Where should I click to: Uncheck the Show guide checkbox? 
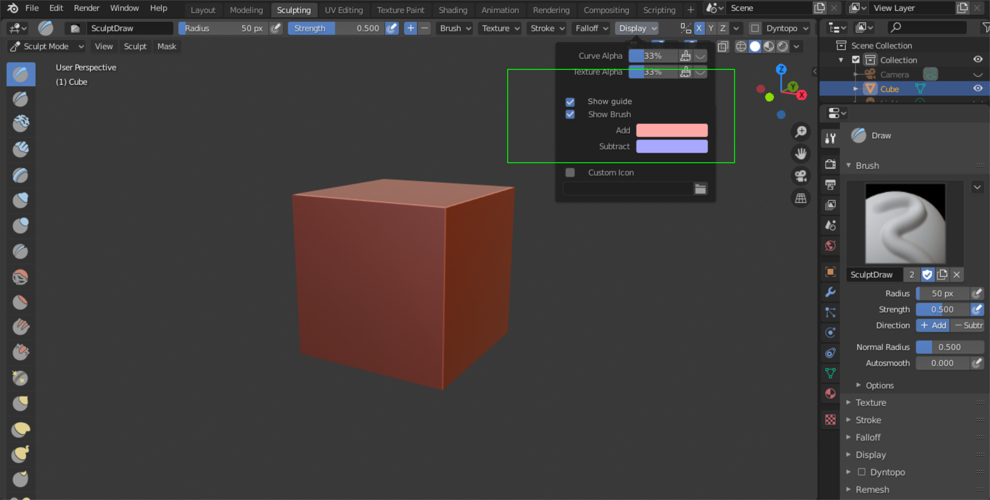tap(570, 102)
